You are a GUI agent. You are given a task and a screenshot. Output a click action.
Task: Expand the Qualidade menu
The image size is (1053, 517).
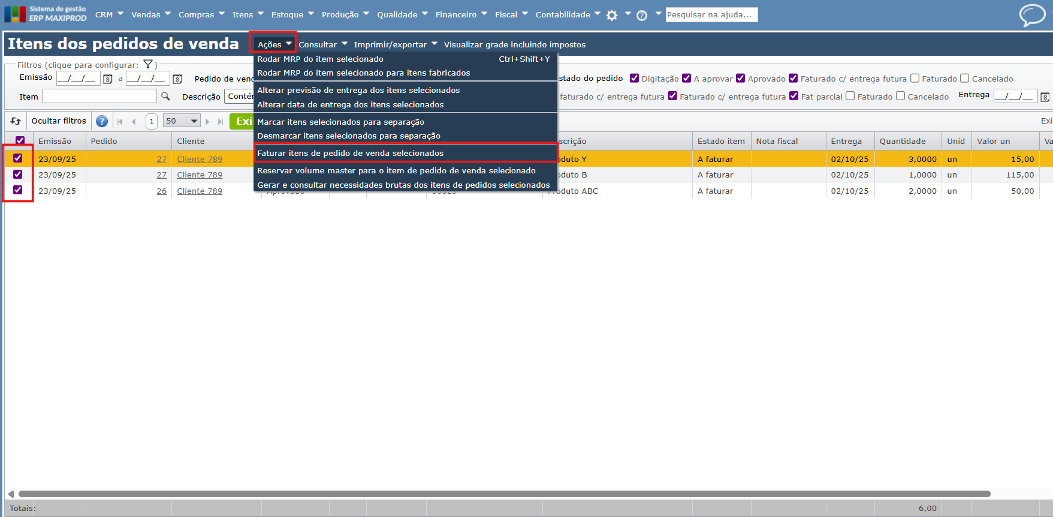[402, 14]
